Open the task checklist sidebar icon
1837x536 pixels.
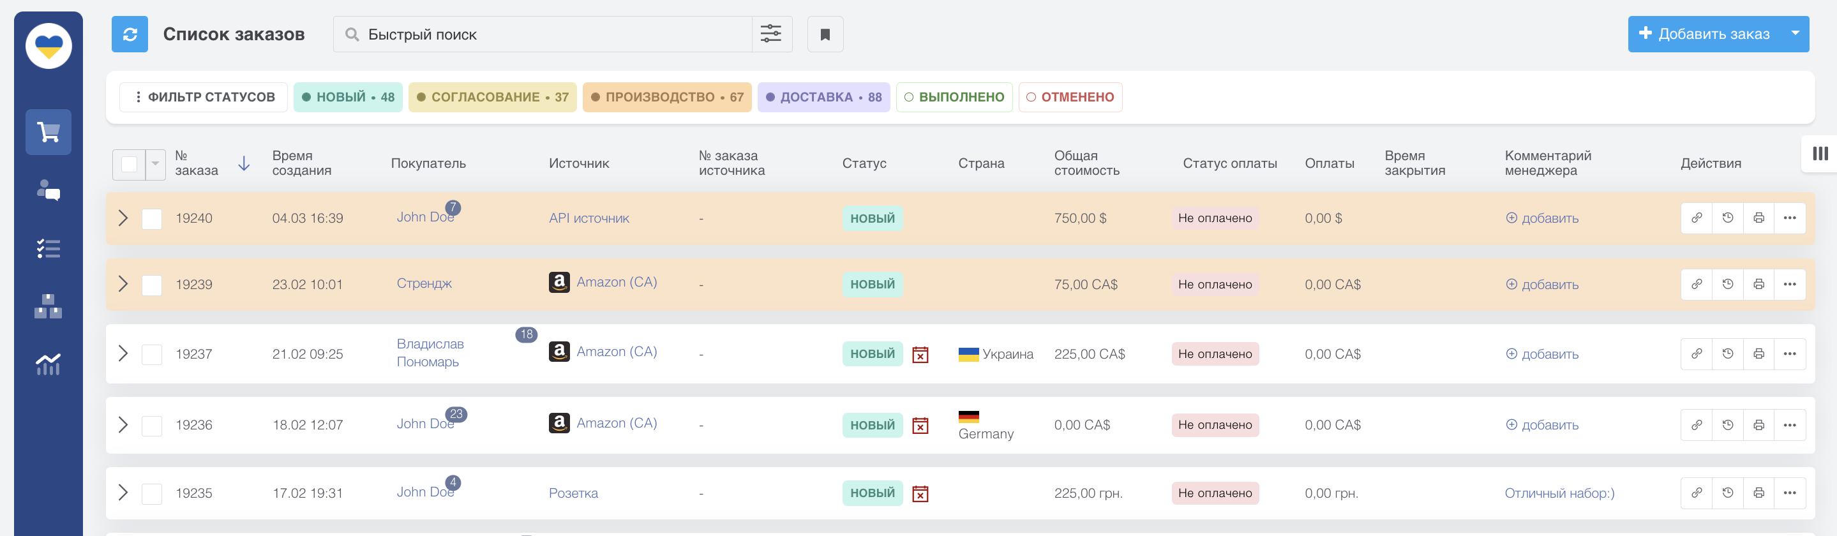pyautogui.click(x=48, y=248)
